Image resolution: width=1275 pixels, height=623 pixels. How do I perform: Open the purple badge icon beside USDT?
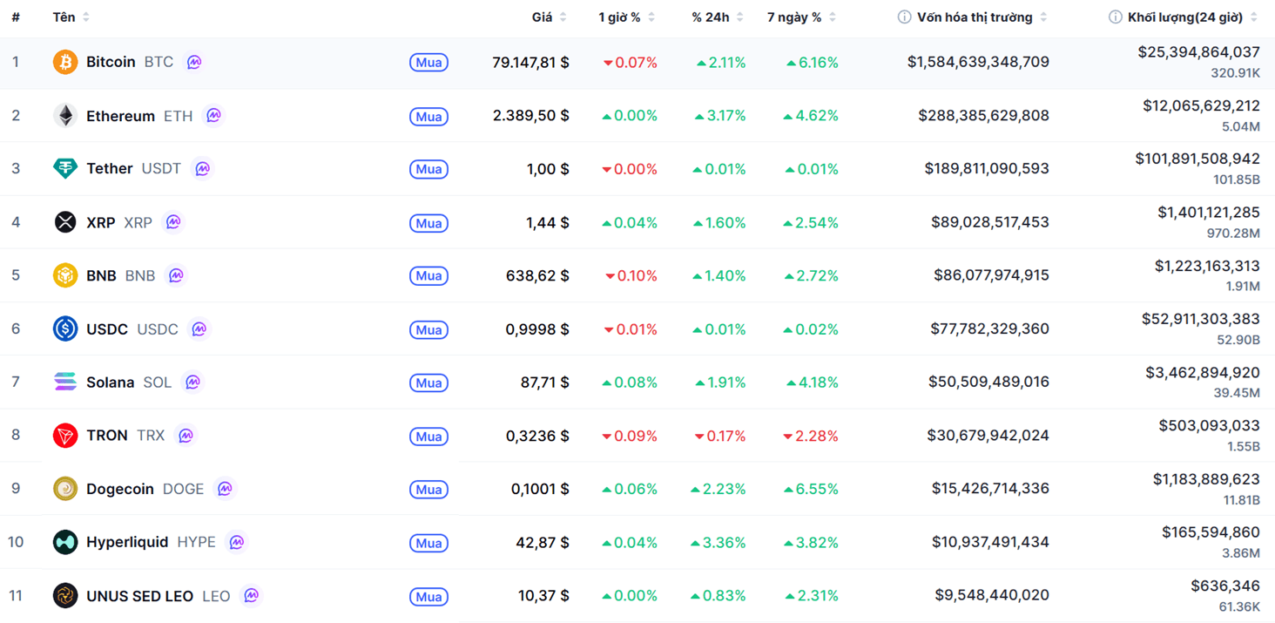[202, 168]
